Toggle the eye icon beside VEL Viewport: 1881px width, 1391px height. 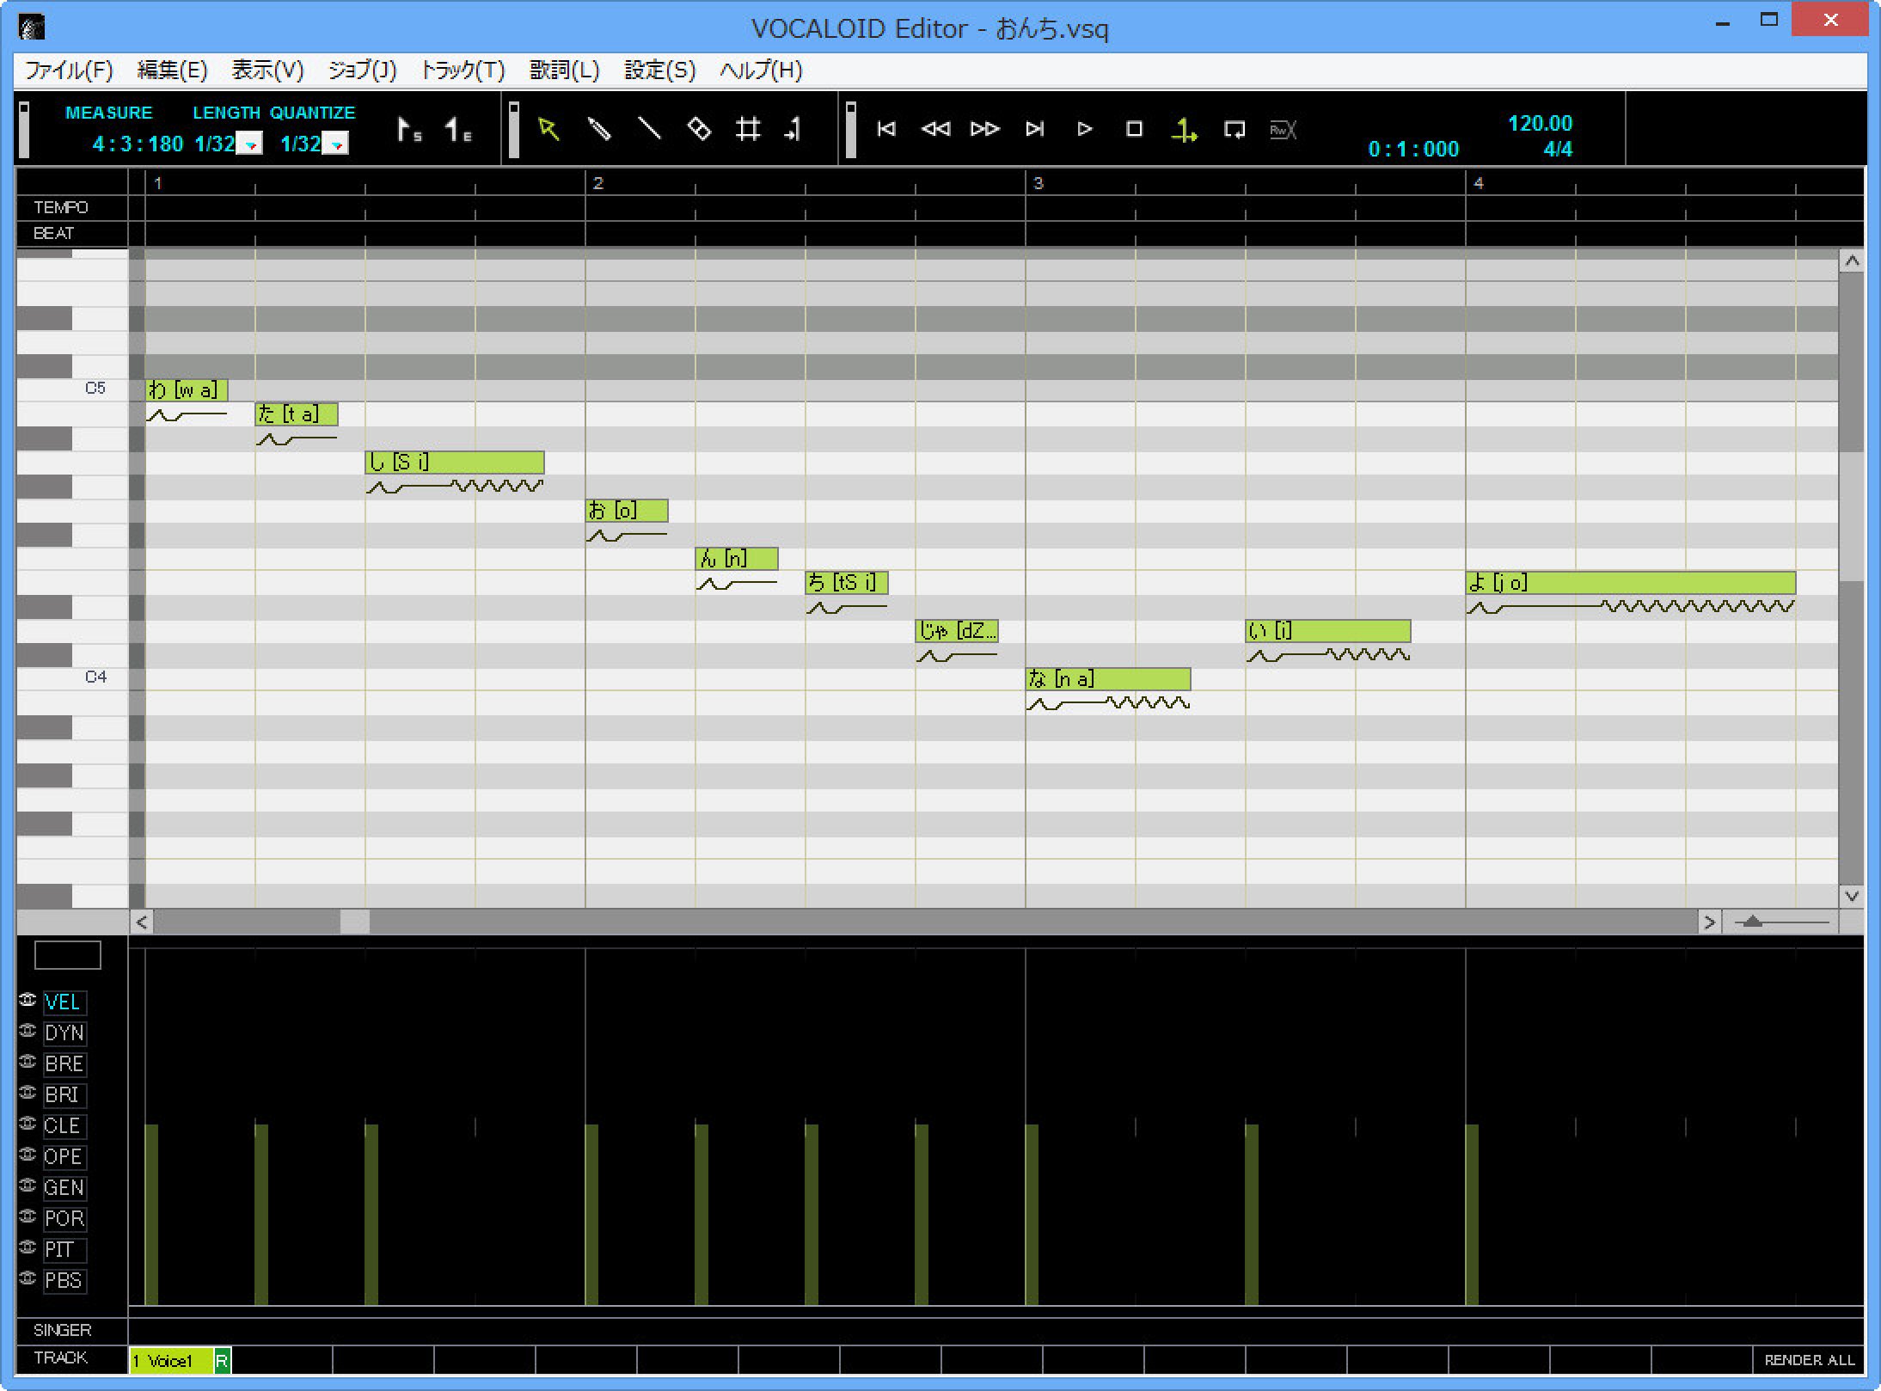pyautogui.click(x=28, y=1000)
